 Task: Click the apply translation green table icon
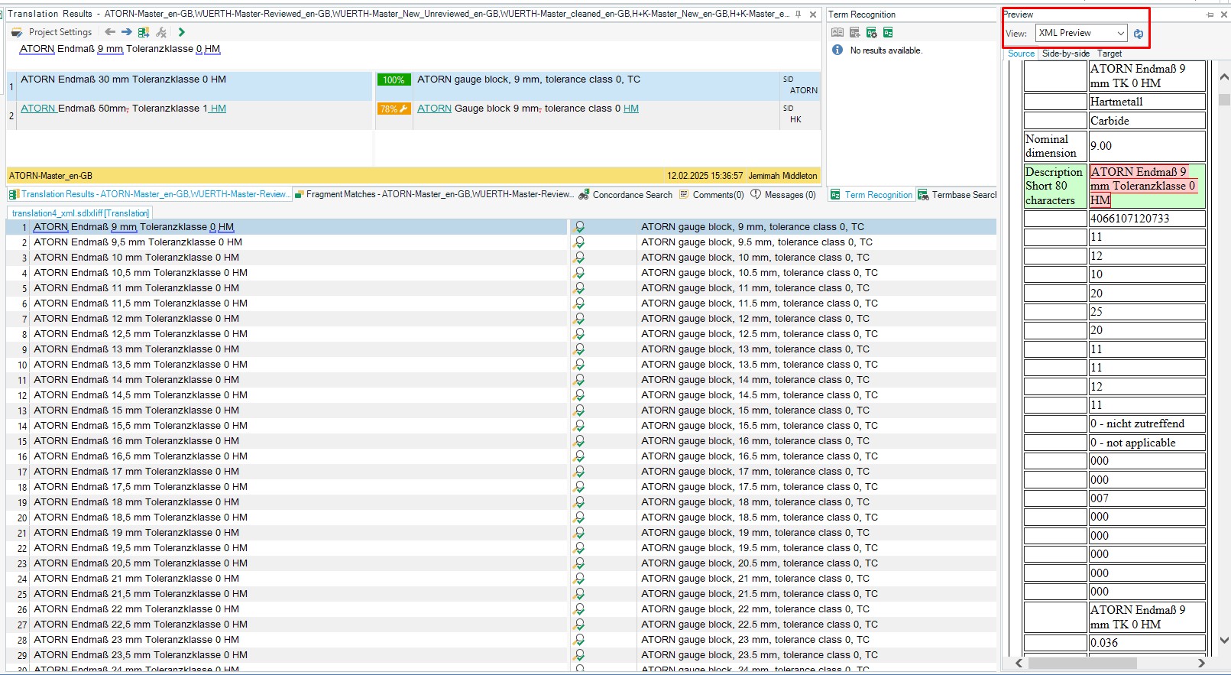144,32
